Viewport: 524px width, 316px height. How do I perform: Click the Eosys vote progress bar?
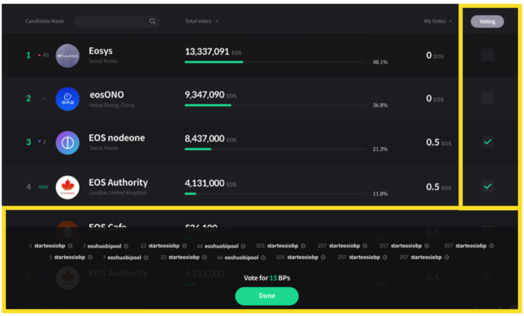tap(275, 62)
